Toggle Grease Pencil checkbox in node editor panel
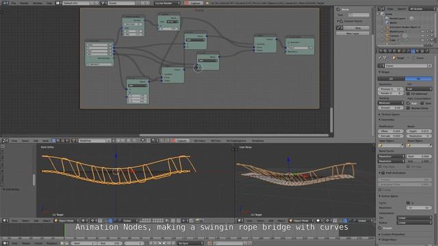 click(x=342, y=21)
